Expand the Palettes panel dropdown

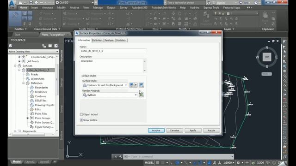pos(20,29)
